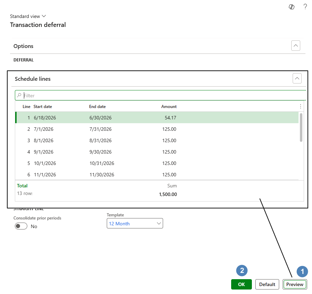Viewport: 312px width, 294px height.
Task: Click the schedule lines vertical scrollbar
Action: pyautogui.click(x=301, y=127)
